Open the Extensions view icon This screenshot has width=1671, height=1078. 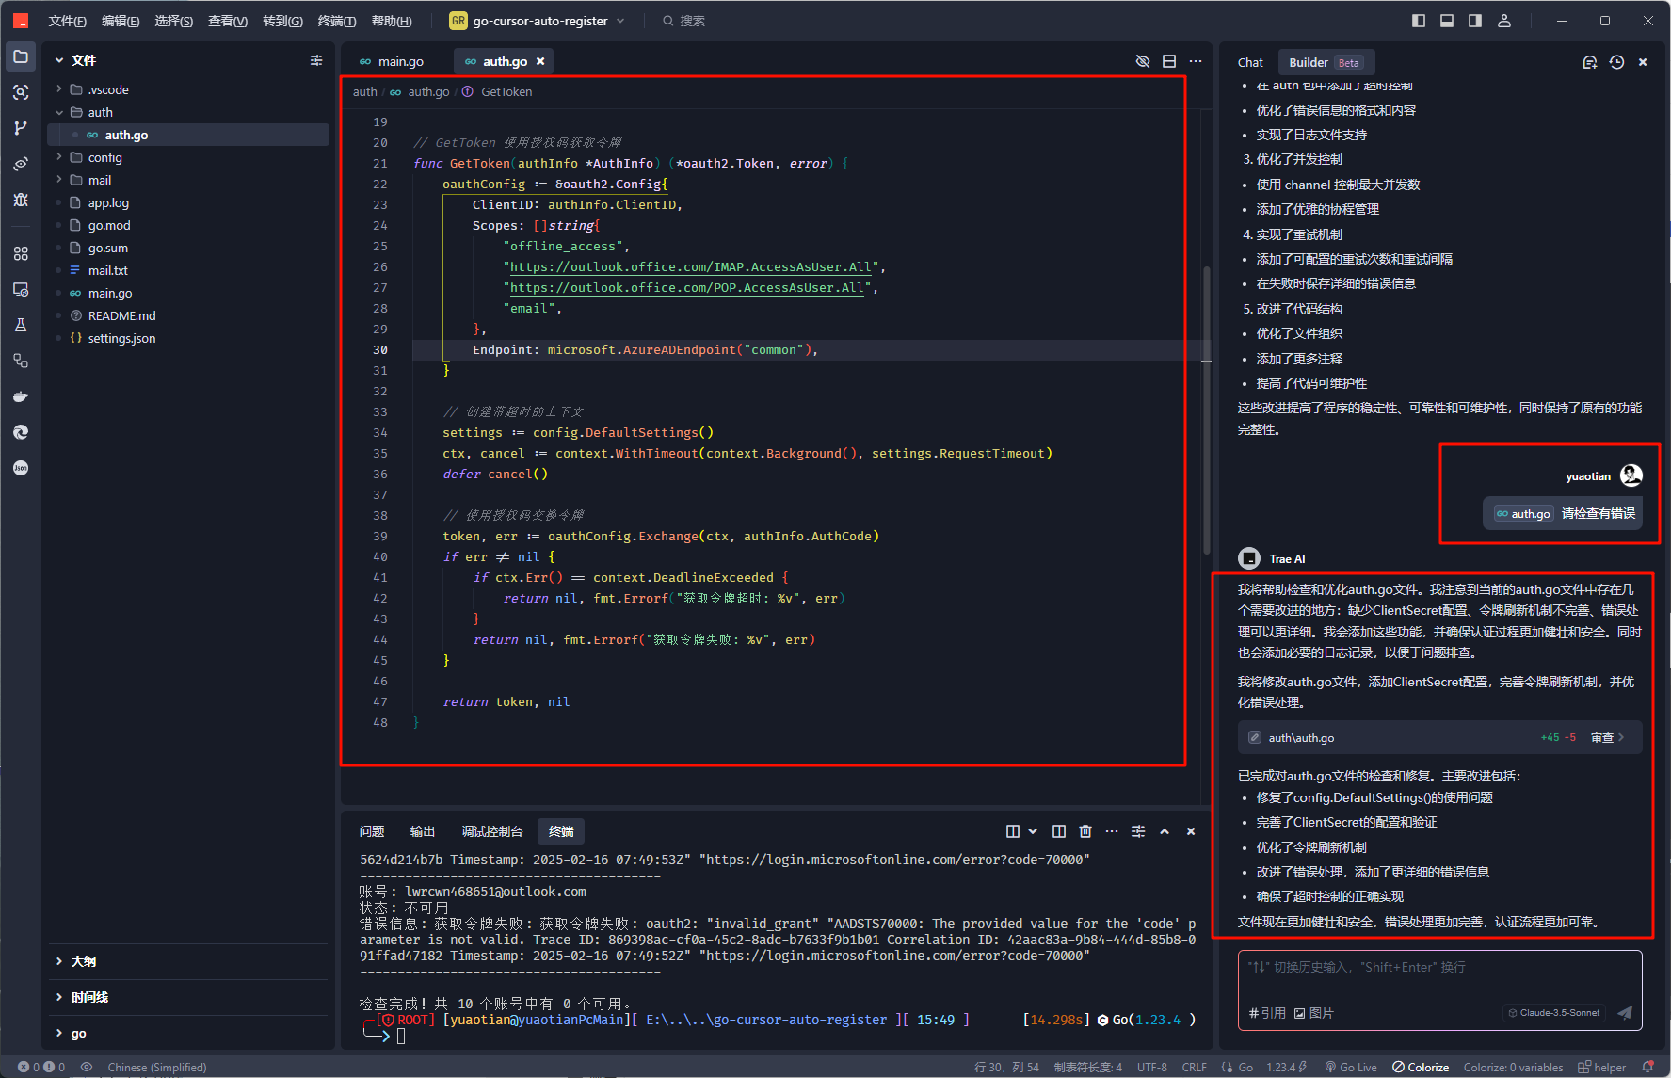tap(21, 253)
